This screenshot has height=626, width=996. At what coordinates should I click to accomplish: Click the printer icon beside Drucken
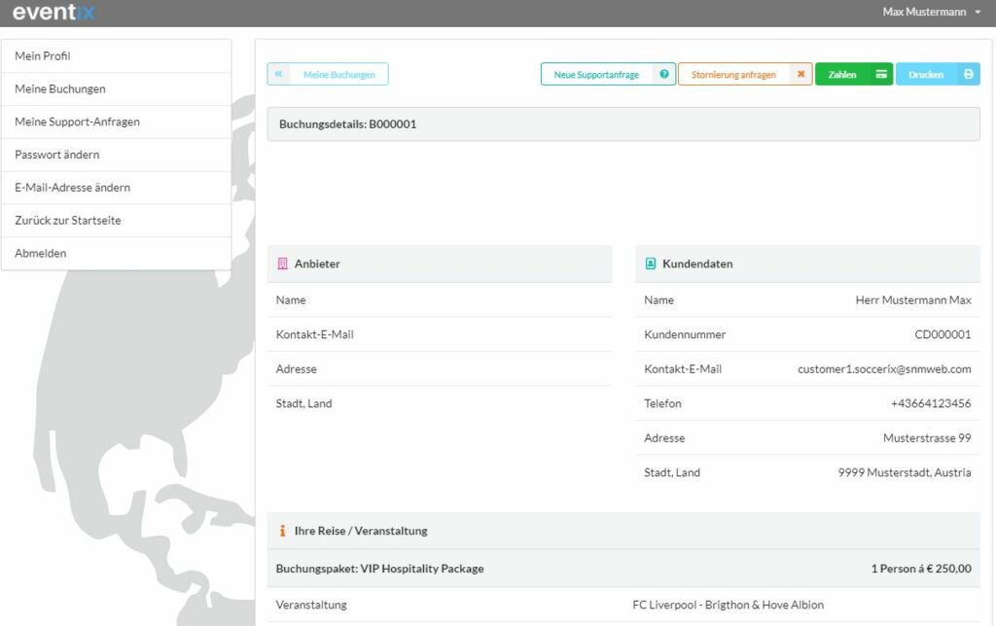click(968, 75)
